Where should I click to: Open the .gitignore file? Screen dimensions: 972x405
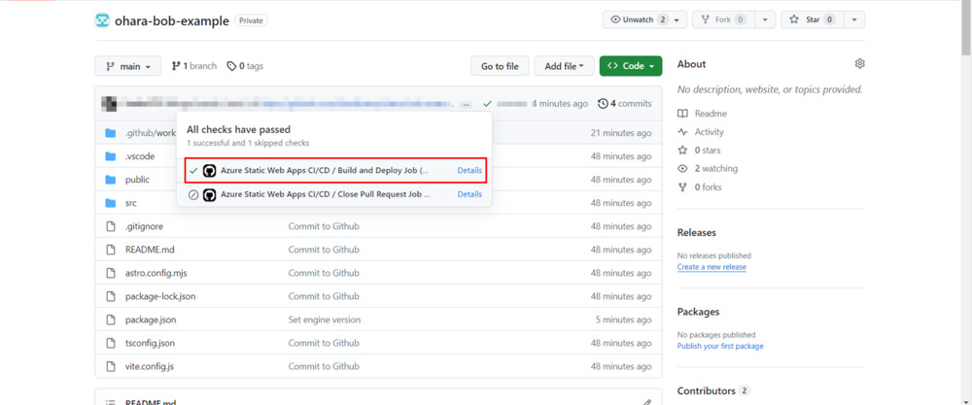pyautogui.click(x=144, y=226)
